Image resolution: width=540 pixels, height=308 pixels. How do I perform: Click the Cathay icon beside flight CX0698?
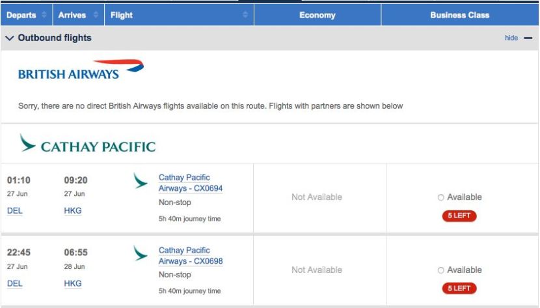click(141, 253)
